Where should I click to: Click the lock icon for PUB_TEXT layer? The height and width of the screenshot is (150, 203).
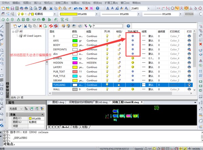point(119,72)
